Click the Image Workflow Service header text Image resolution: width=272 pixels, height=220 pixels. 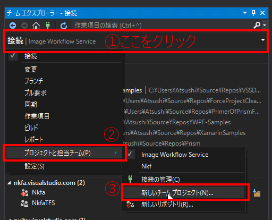(62, 41)
